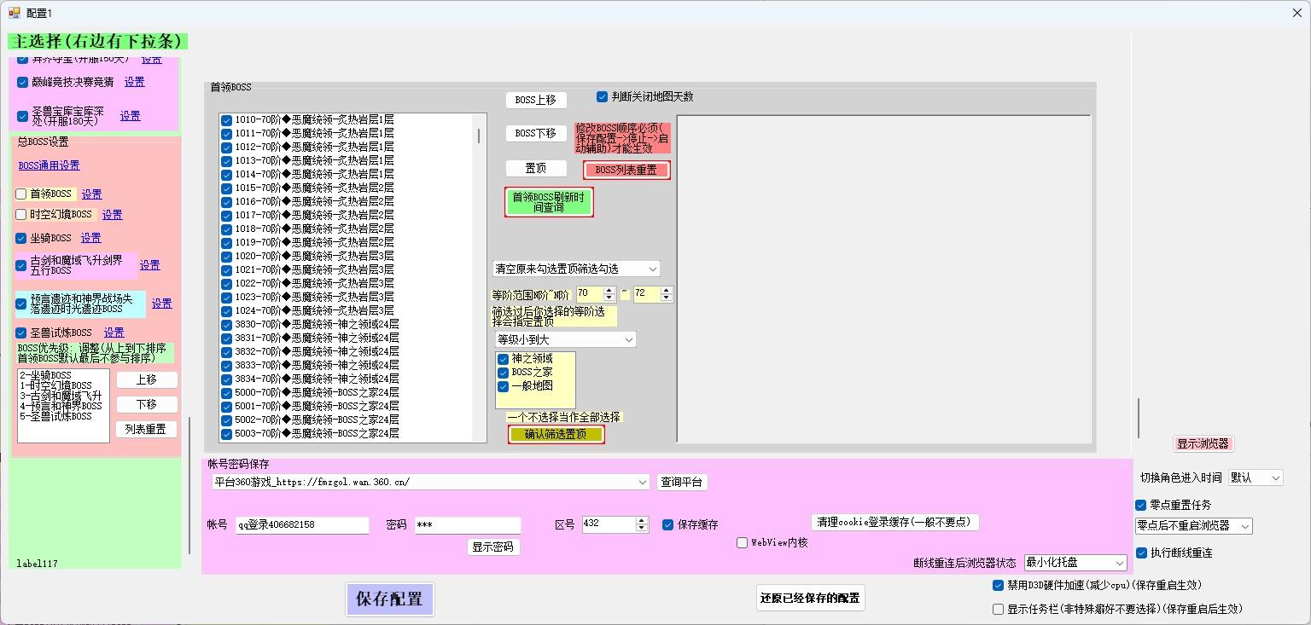Image resolution: width=1311 pixels, height=625 pixels.
Task: Expand the 平台360游戏 platform dropdown
Action: pyautogui.click(x=643, y=483)
